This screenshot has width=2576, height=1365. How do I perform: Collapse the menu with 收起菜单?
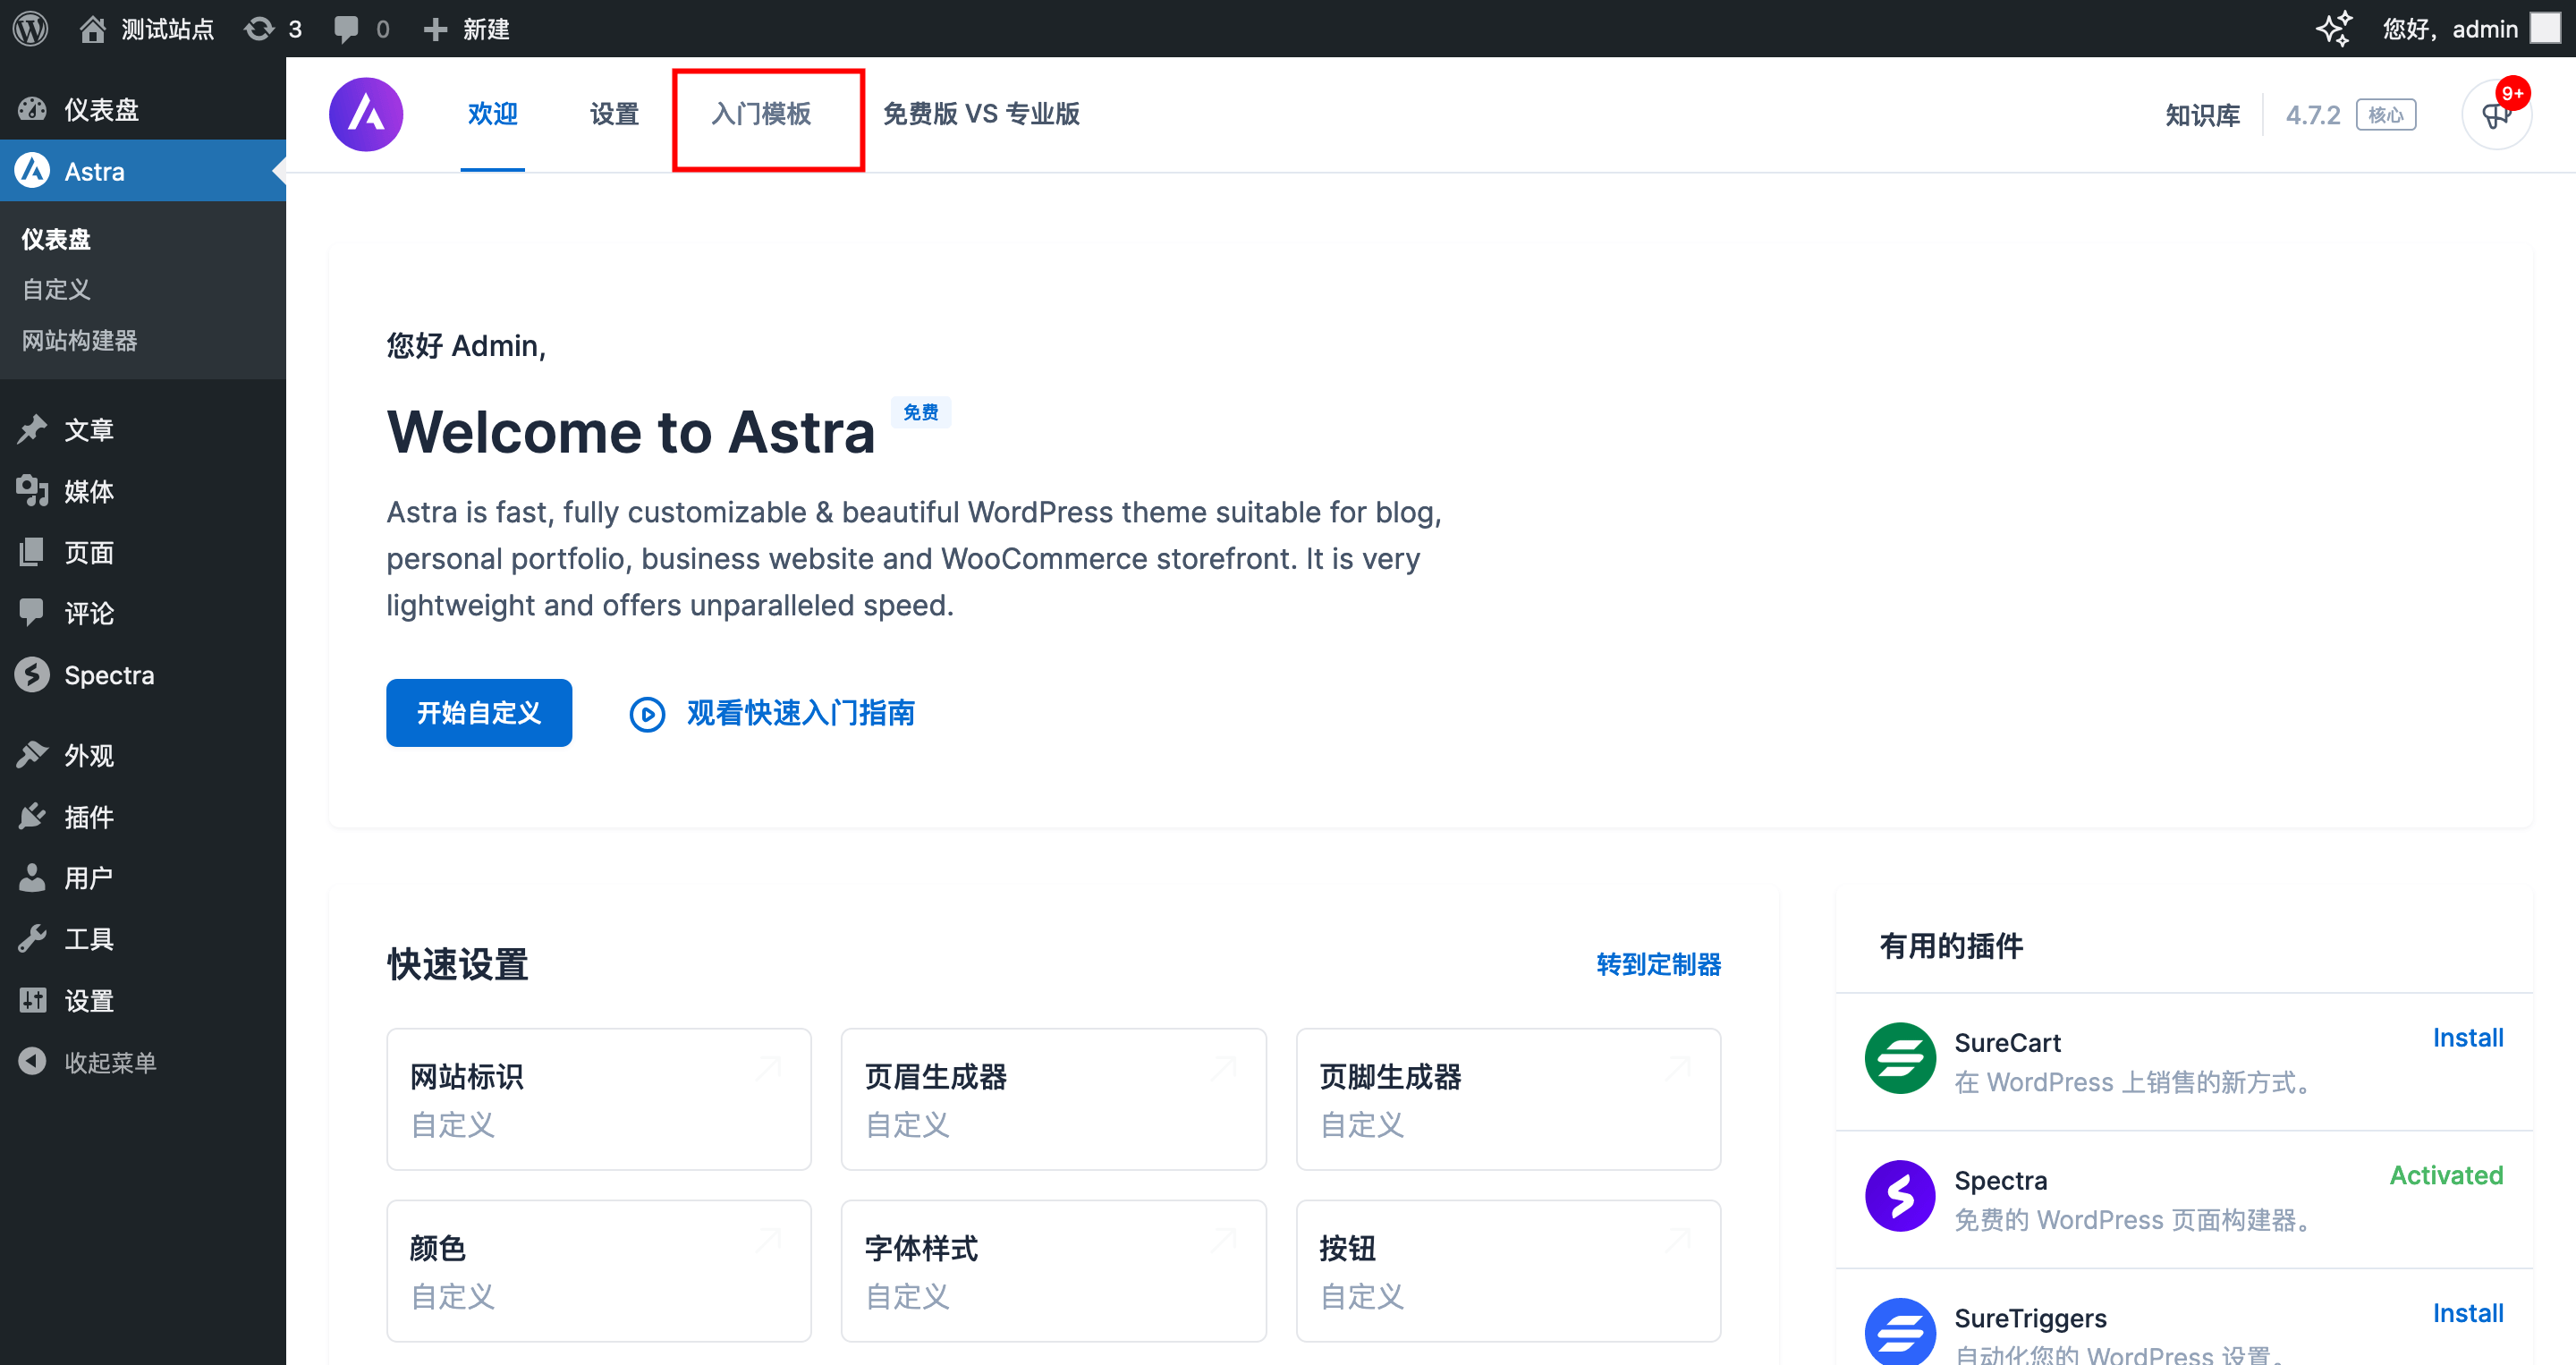(x=108, y=1062)
